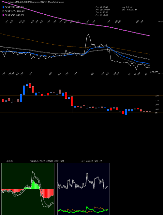Select the Pre H: 104.60 value
This screenshot has height=215, width=163.
[x=102, y=10]
